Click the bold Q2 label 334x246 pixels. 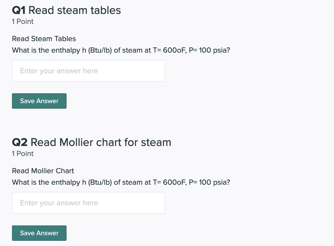(19, 142)
